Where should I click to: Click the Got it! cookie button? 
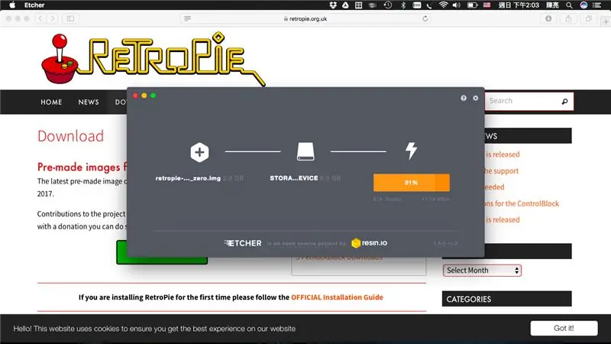(564, 328)
